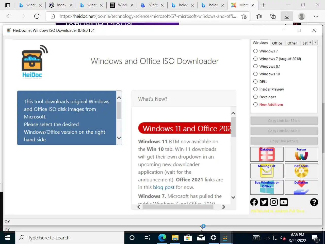Image resolution: width=325 pixels, height=244 pixels.
Task: Open Settings gear from taskbar
Action: pos(213,238)
